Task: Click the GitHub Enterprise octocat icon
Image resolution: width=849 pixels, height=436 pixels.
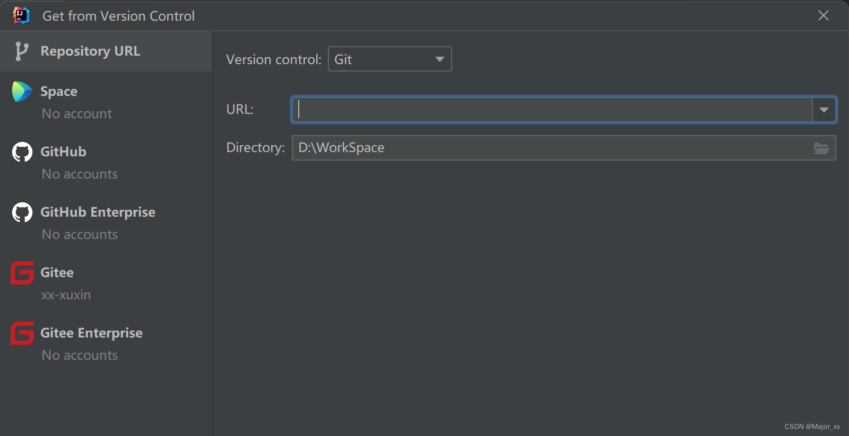Action: tap(22, 212)
